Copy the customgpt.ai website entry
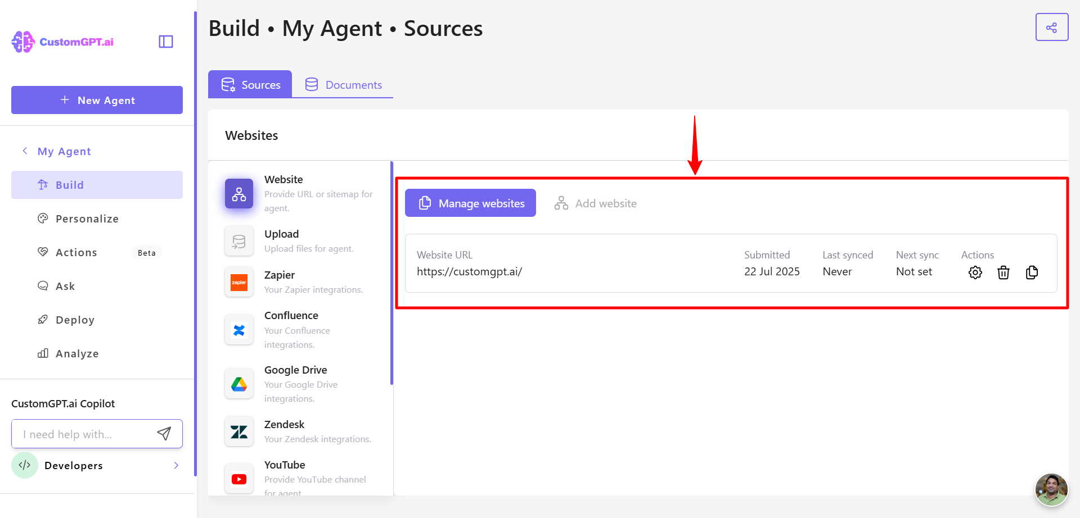This screenshot has height=518, width=1080. 1032,272
